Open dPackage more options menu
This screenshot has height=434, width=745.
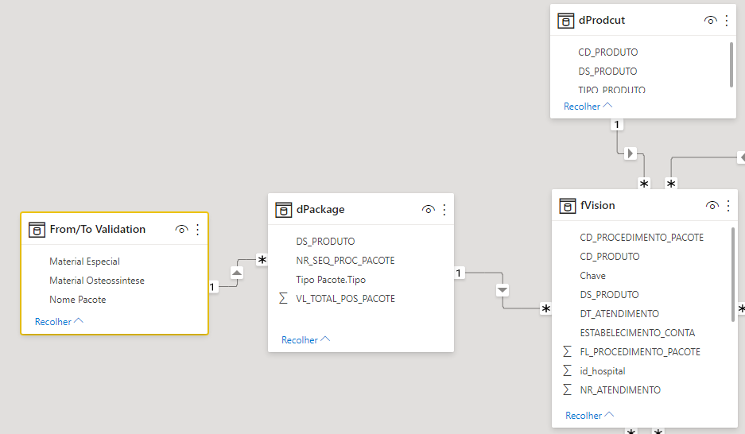tap(444, 209)
